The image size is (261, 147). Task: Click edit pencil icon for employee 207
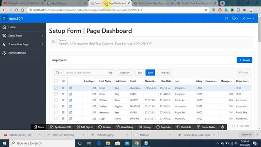pyautogui.click(x=71, y=94)
